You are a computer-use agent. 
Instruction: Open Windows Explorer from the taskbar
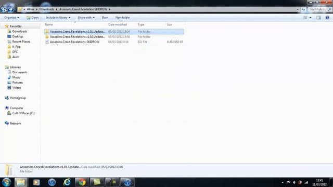click(x=21, y=182)
